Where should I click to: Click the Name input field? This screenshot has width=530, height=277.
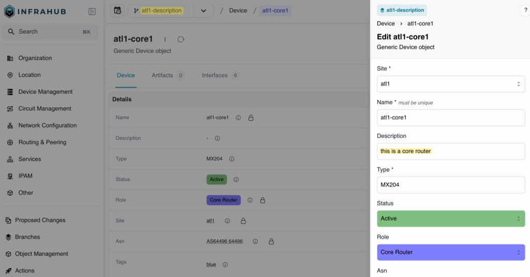[451, 118]
